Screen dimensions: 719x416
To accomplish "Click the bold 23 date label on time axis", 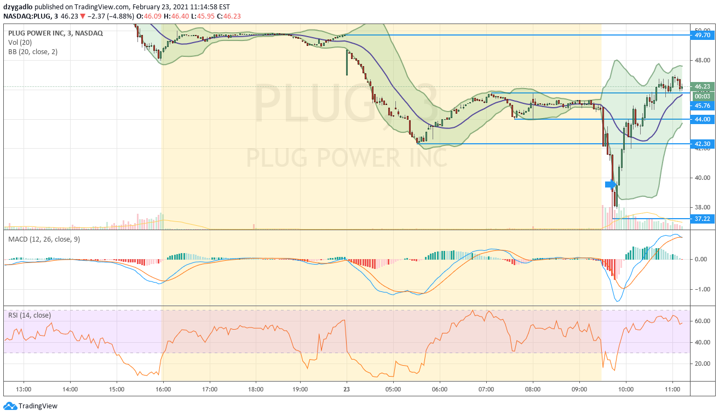I will coord(347,389).
